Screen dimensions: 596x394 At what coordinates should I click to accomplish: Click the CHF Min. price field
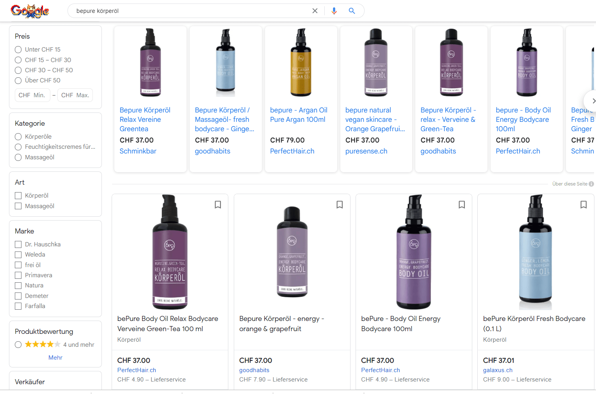32,95
